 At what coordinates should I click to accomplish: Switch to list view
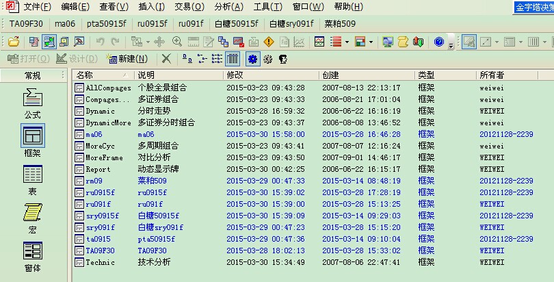pos(217,59)
